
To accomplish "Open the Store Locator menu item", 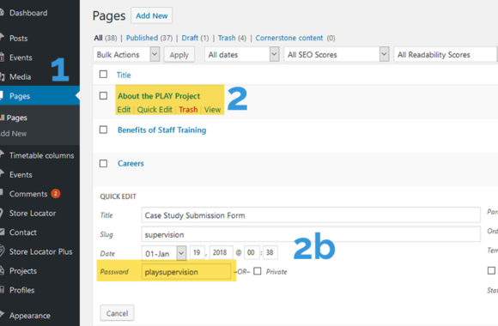I will [x=33, y=214].
